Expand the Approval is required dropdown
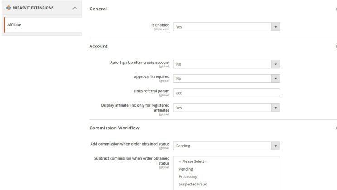This screenshot has width=337, height=190. click(226, 79)
